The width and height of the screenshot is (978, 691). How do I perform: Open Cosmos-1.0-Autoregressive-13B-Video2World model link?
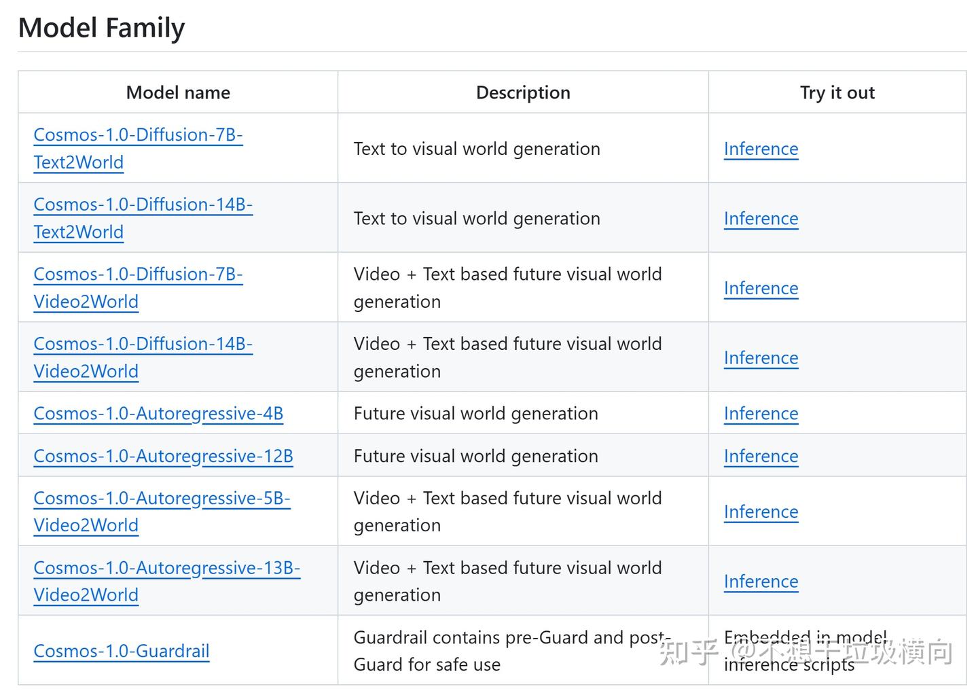point(166,568)
